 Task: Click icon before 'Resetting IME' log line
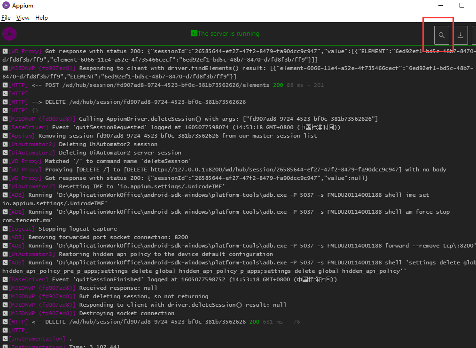tap(5, 186)
